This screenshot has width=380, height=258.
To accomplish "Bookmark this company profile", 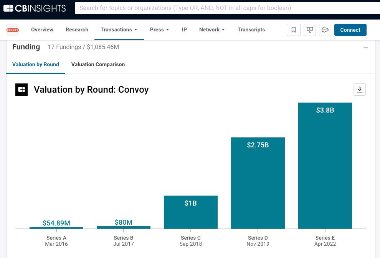I will (294, 30).
